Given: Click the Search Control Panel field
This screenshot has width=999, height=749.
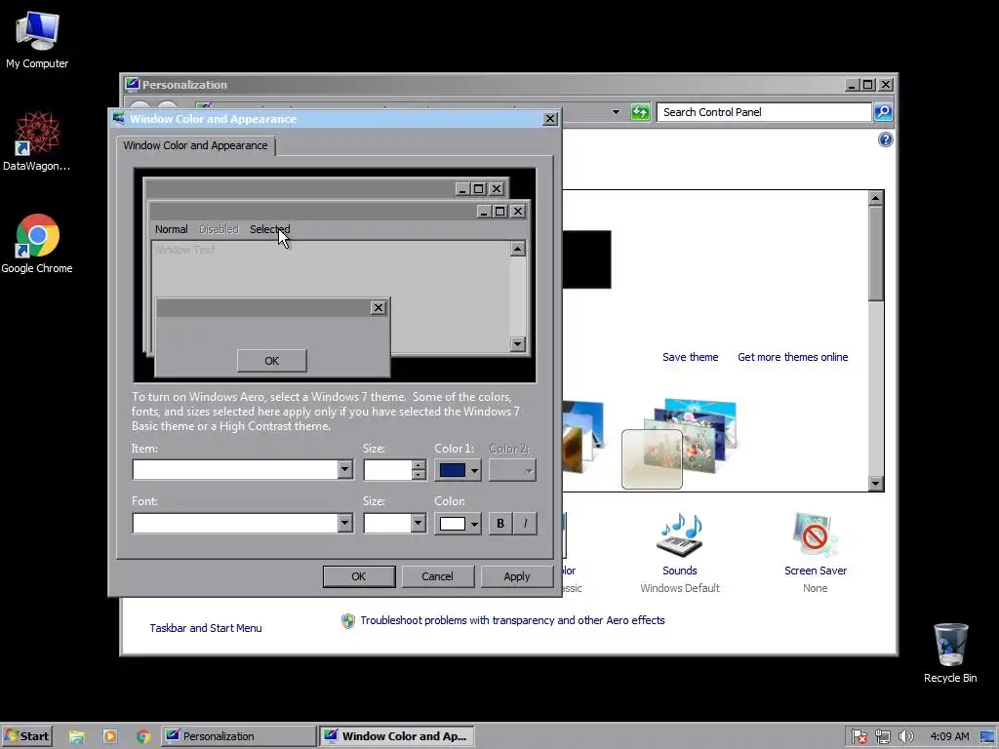Looking at the screenshot, I should [763, 112].
